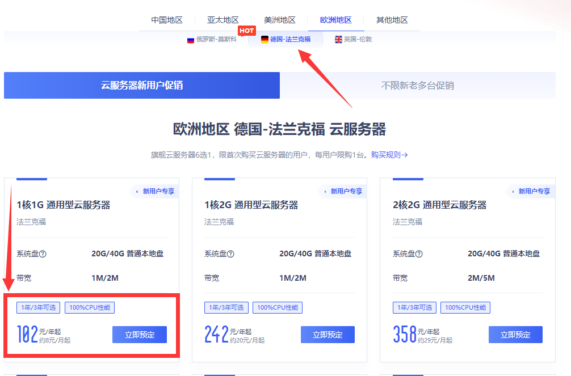The image size is (571, 376).
Task: Select the 其他地区 region tab
Action: point(392,20)
